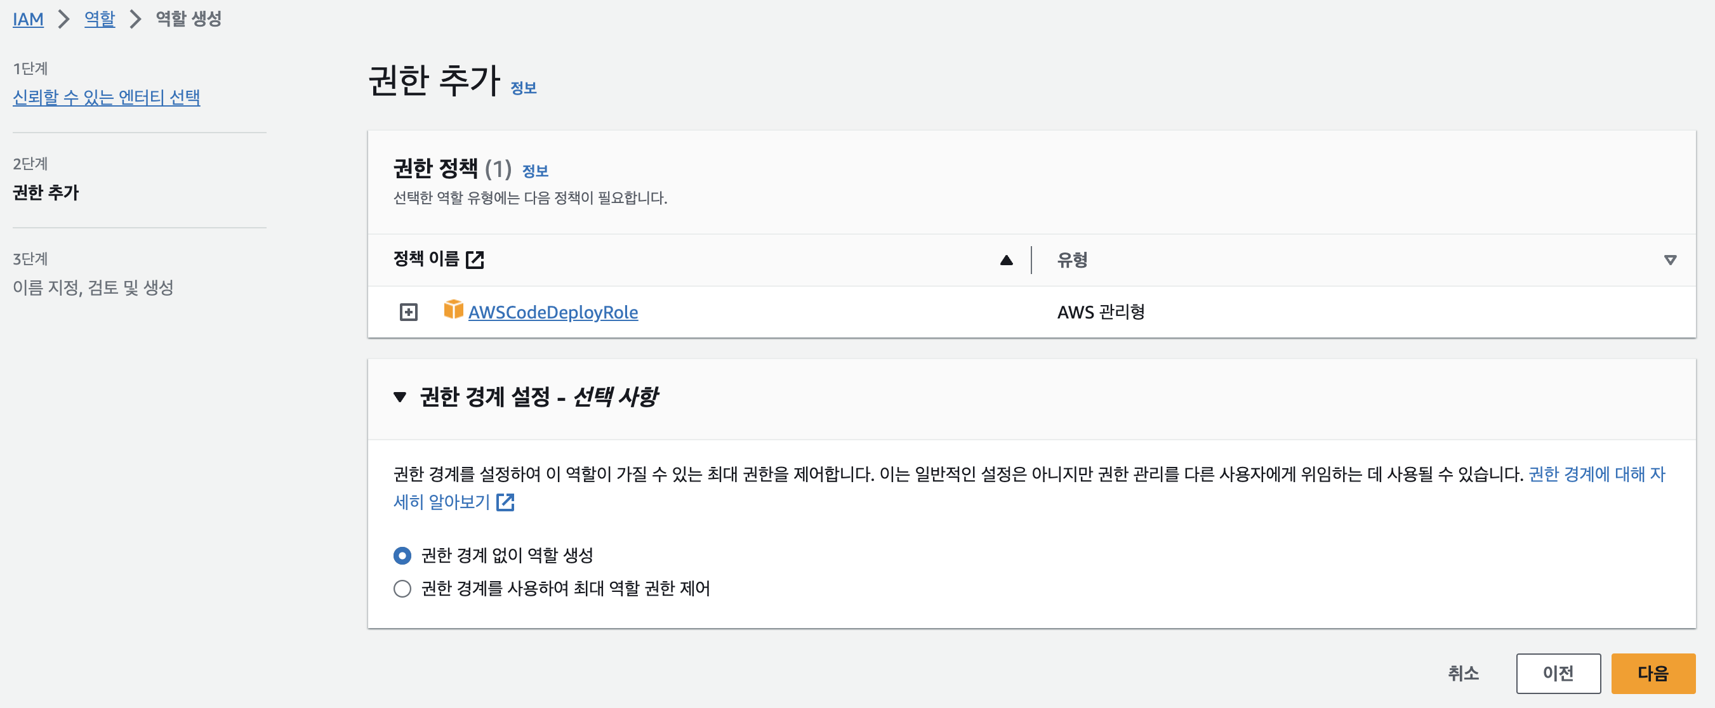This screenshot has height=708, width=1715.
Task: Click the filter triangle icon in 유형 column
Action: (1670, 260)
